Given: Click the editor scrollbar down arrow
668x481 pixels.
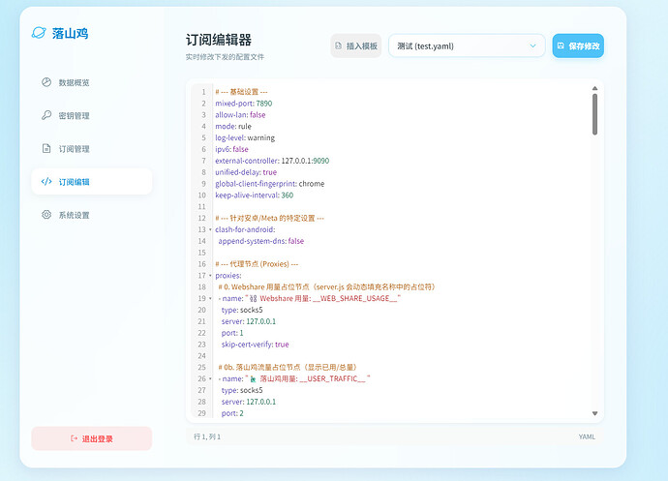Looking at the screenshot, I should [x=594, y=413].
